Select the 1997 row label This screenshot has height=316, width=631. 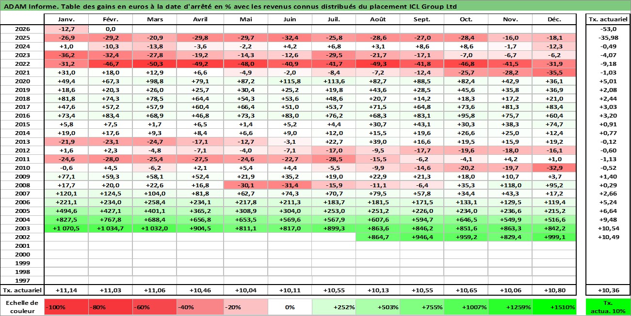pyautogui.click(x=22, y=280)
